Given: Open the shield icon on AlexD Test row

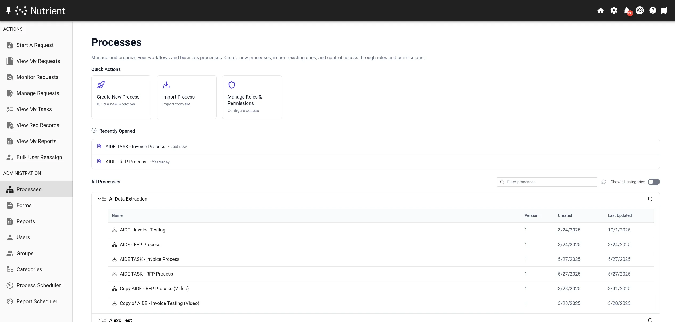Looking at the screenshot, I should (650, 320).
